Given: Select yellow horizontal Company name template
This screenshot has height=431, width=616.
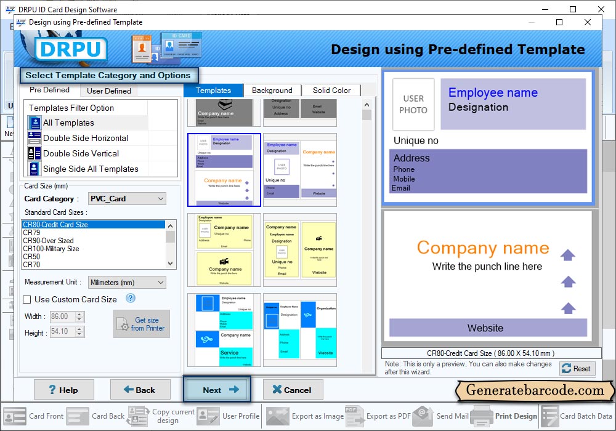Looking at the screenshot, I should tap(224, 250).
